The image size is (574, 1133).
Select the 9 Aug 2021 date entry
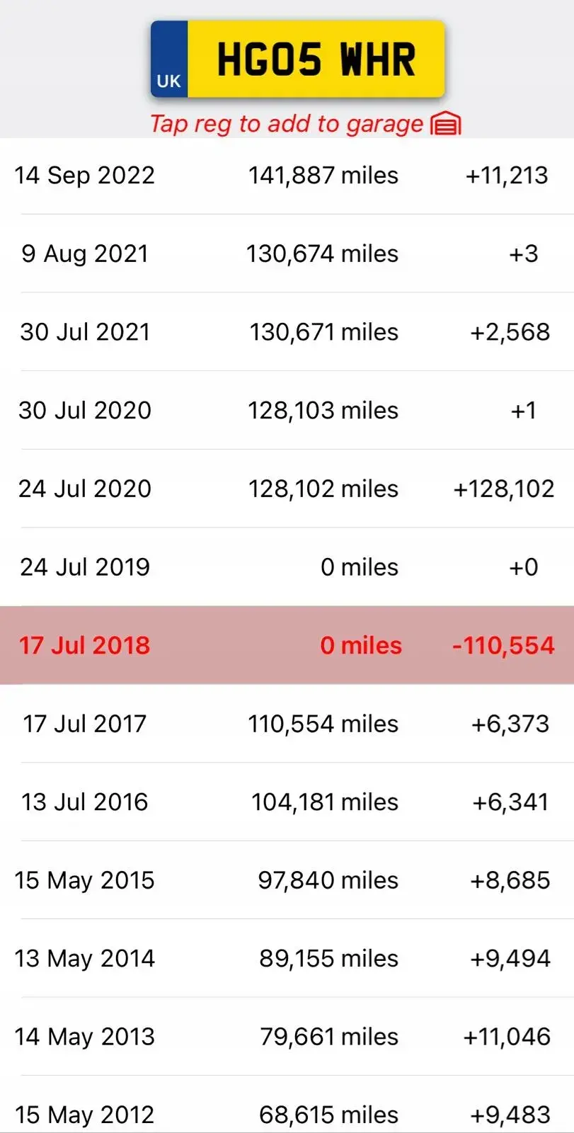click(85, 254)
